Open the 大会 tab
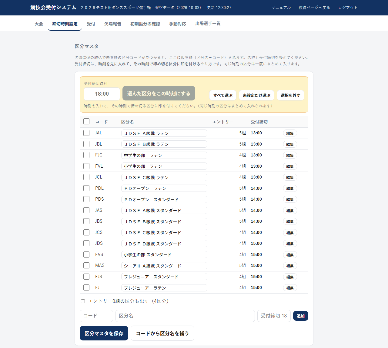Viewport: 388px width, 348px height. [39, 24]
